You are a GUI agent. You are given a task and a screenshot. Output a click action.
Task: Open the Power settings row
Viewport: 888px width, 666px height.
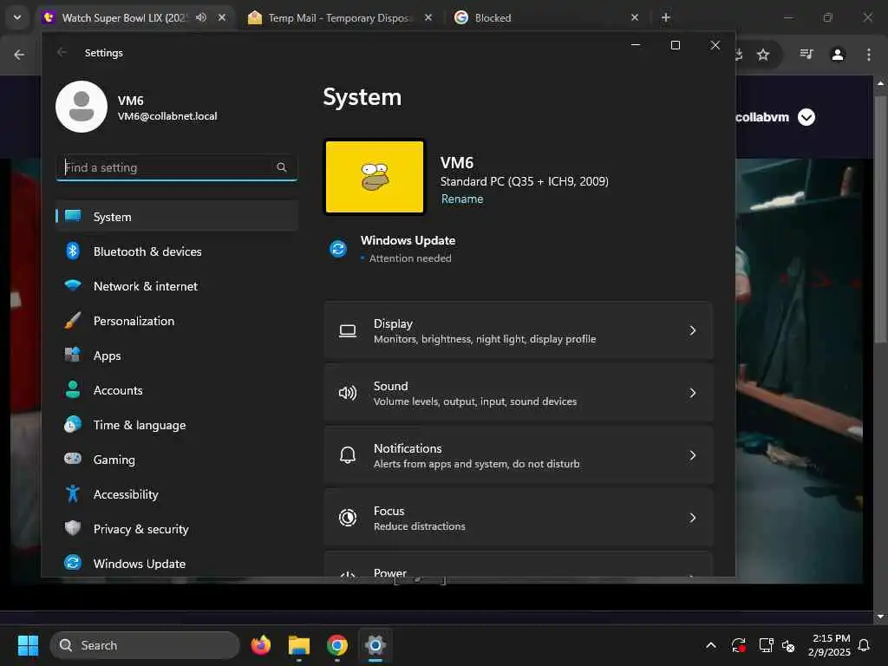point(519,565)
